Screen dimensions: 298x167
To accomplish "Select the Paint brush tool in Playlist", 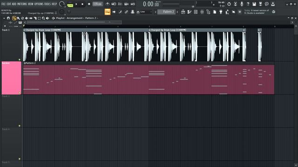I will coord(19,18).
